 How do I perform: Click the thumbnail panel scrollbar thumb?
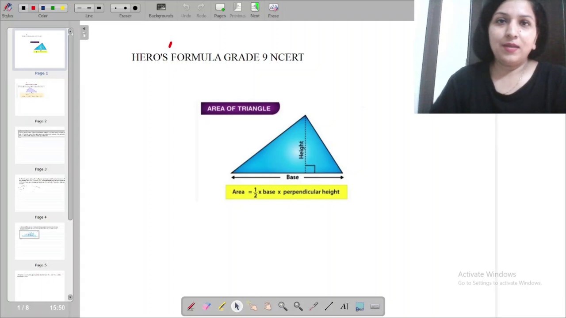(70, 127)
